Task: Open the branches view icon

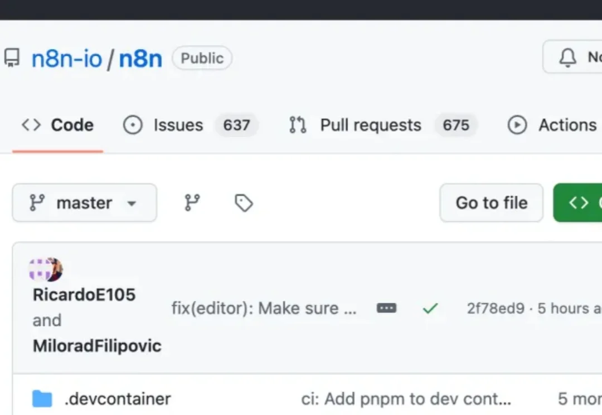Action: coord(192,203)
